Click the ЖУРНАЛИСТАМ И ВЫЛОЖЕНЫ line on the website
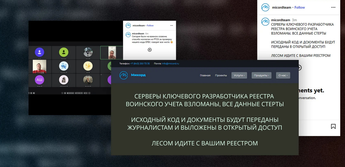This screenshot has height=167, width=345. tap(205, 128)
